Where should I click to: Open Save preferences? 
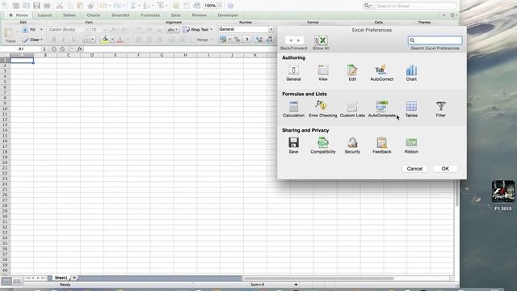293,145
